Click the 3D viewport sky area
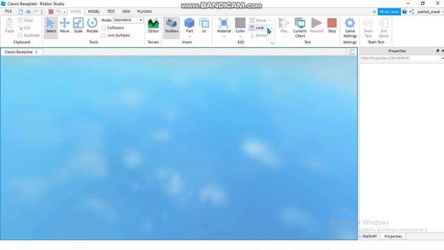Screen dimensions: 444x250 179,147
